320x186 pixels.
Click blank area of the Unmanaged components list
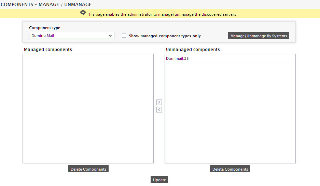tap(230, 112)
